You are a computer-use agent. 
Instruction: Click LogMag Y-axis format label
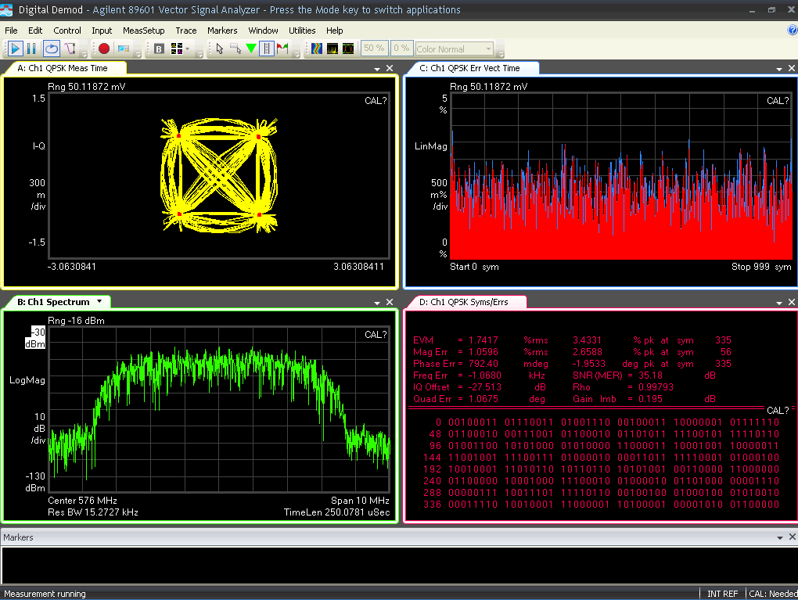click(27, 380)
